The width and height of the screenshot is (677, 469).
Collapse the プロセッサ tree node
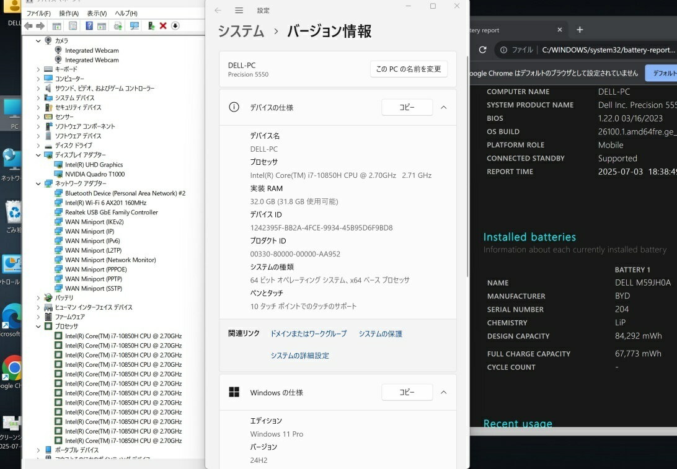tap(38, 327)
